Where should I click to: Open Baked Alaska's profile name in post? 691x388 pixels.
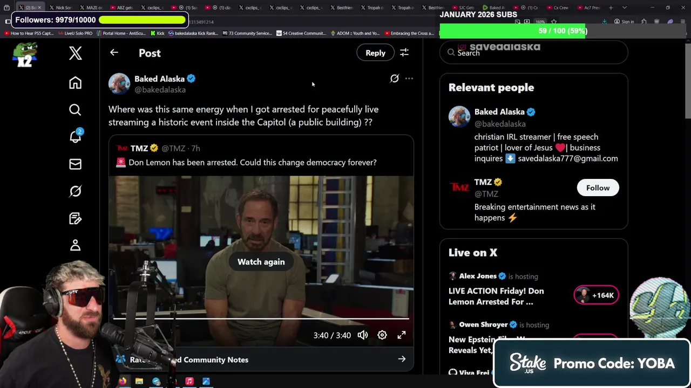click(x=159, y=79)
